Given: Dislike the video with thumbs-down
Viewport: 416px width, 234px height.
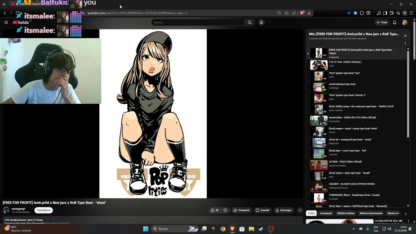Looking at the screenshot, I should tap(226, 210).
